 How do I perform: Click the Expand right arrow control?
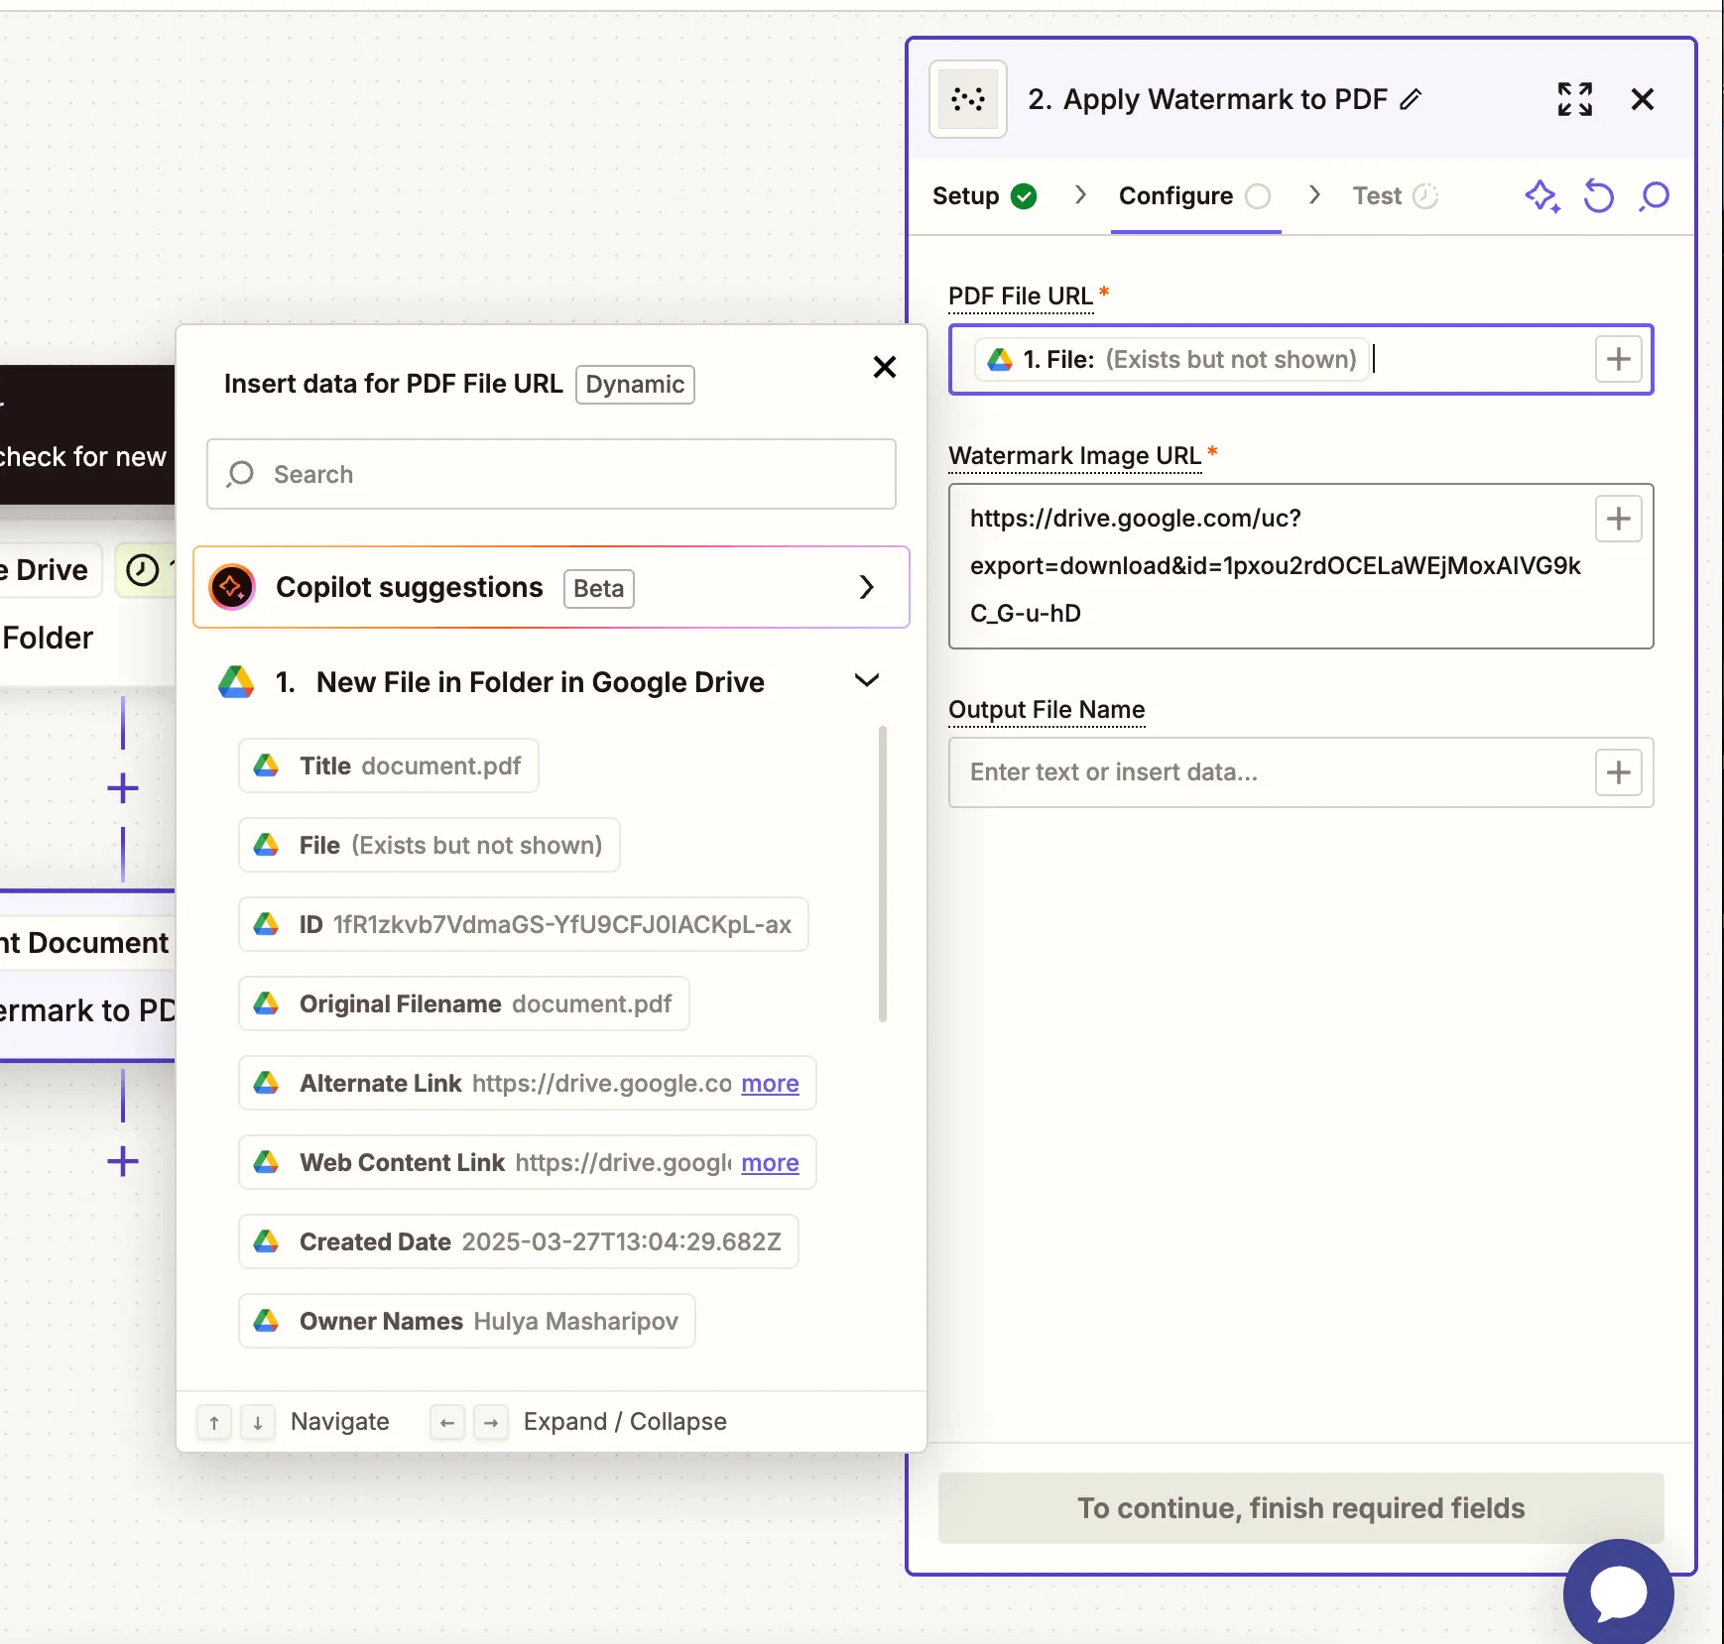(x=491, y=1421)
